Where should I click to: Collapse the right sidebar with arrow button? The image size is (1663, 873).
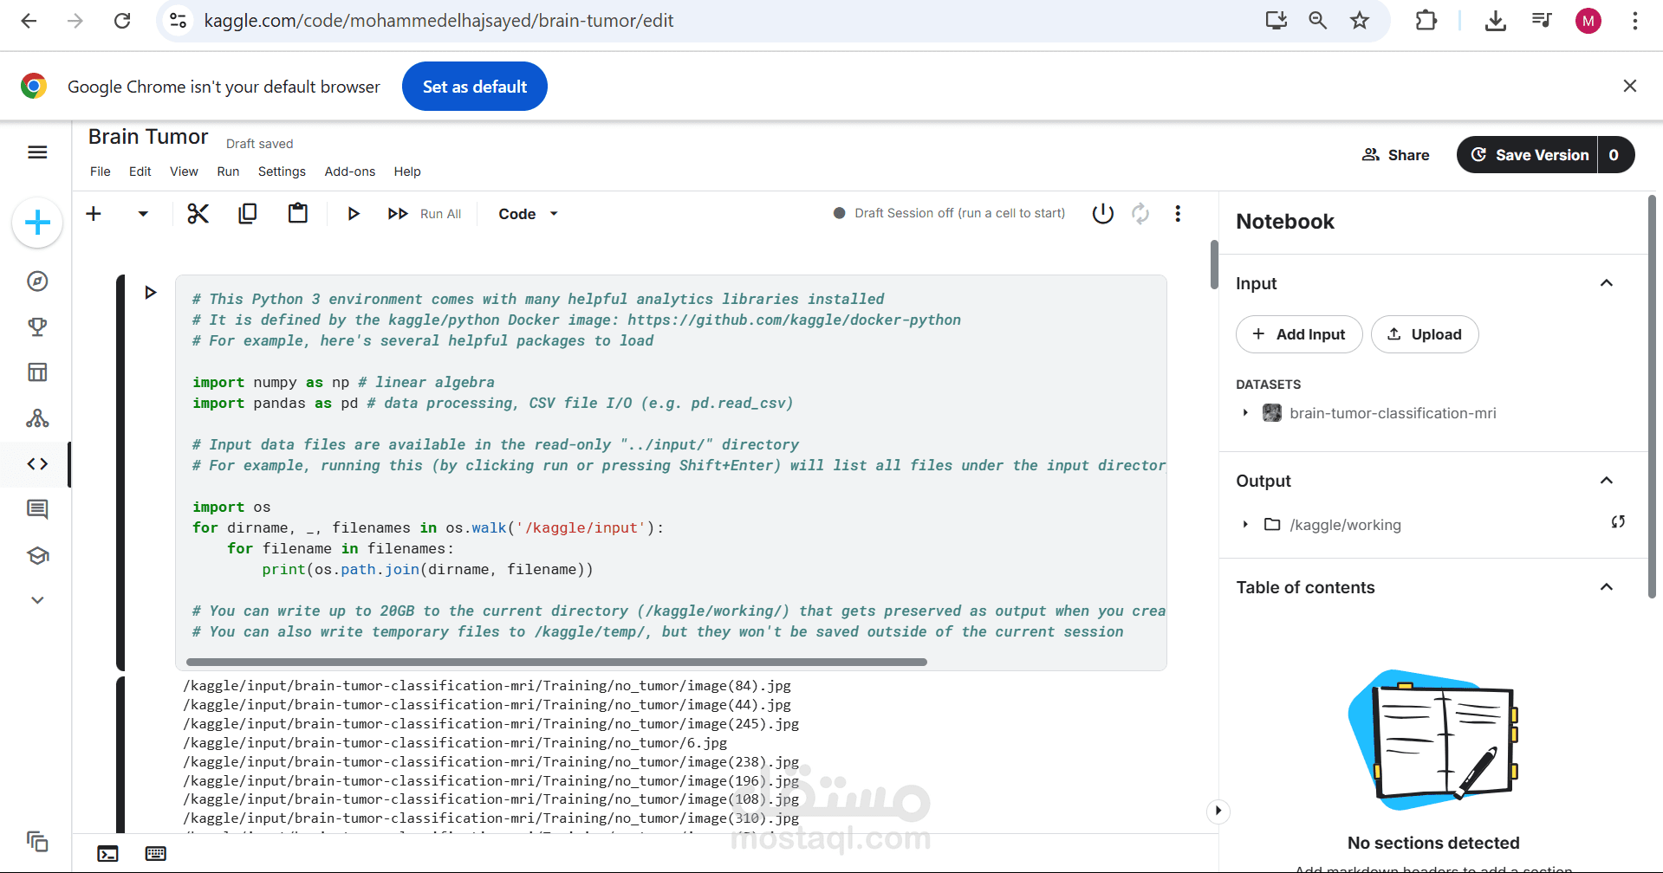(1218, 811)
